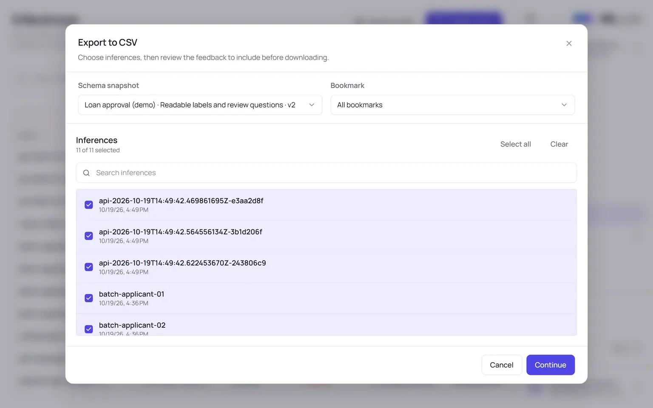Select the api-…469861695Z-e3aa2d8f inference name
Screen dimensions: 653x408
point(181,201)
